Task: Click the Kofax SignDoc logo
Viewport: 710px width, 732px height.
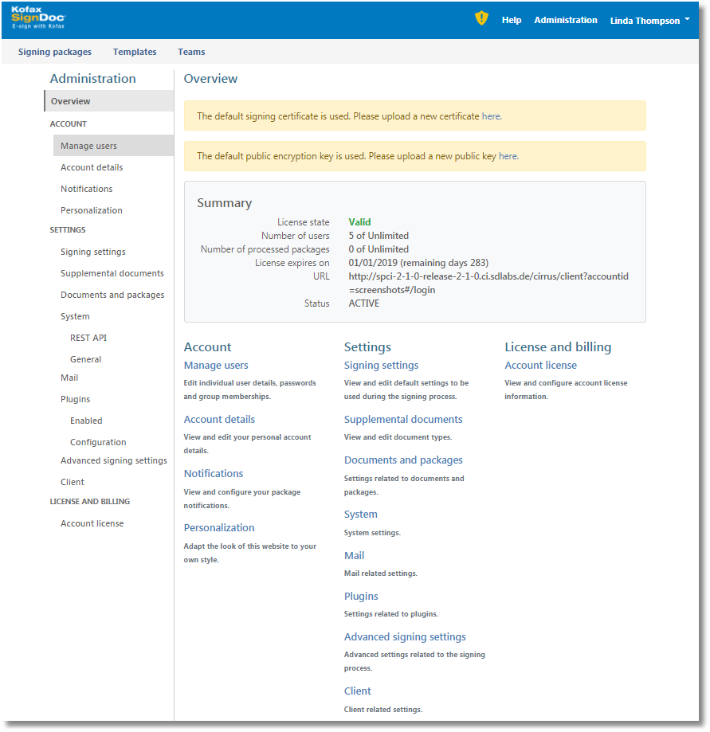Action: pyautogui.click(x=38, y=18)
